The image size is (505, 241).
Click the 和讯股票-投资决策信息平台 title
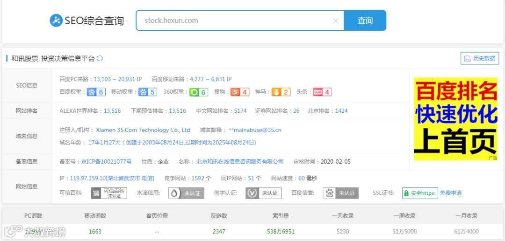tap(53, 58)
